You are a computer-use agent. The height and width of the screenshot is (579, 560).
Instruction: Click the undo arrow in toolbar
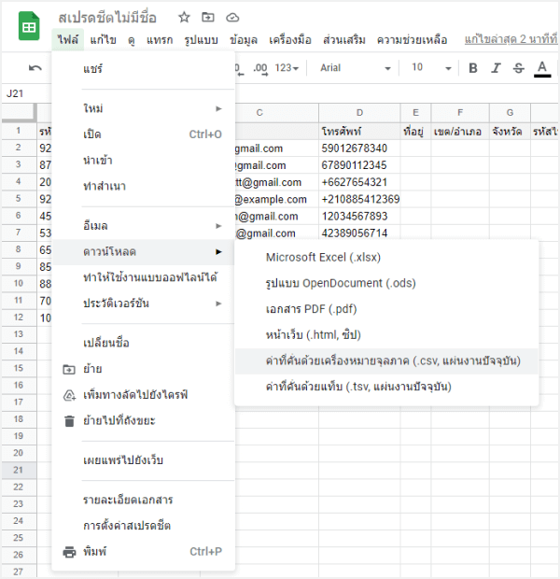35,68
